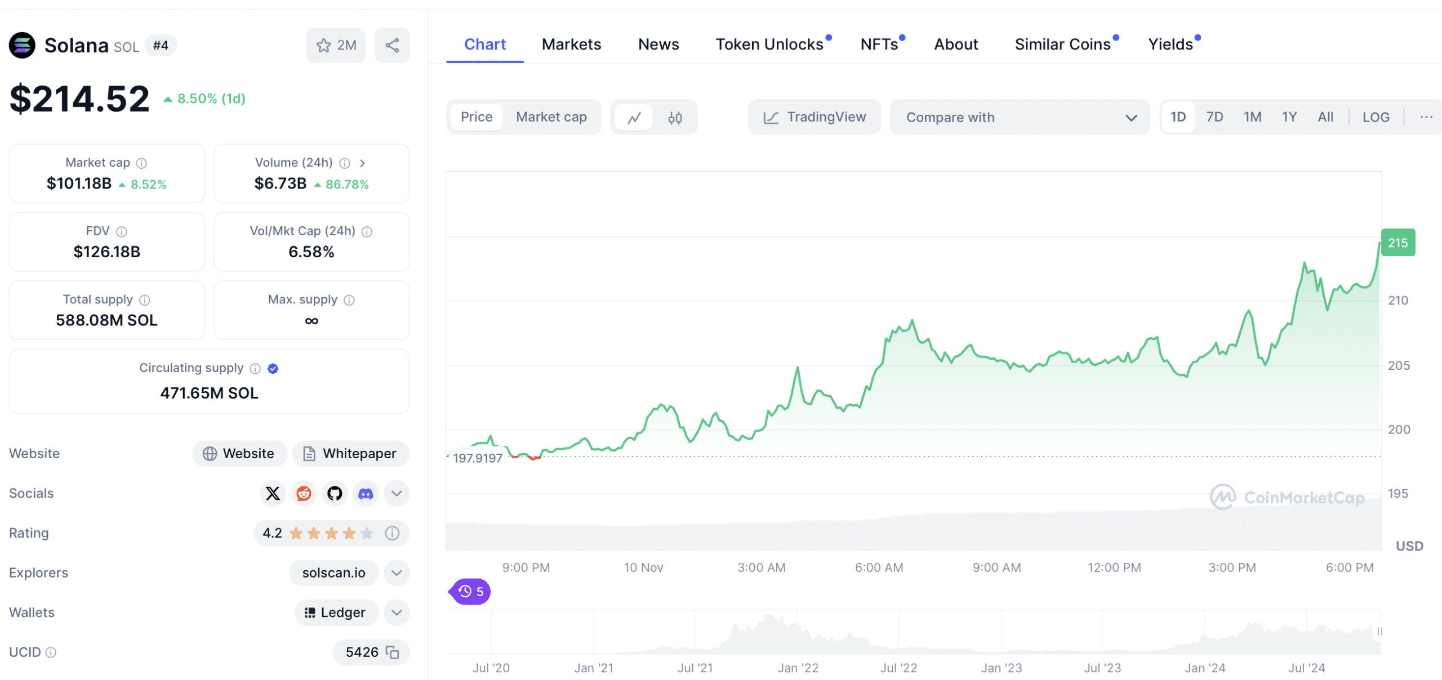Open the News tab

click(x=658, y=44)
